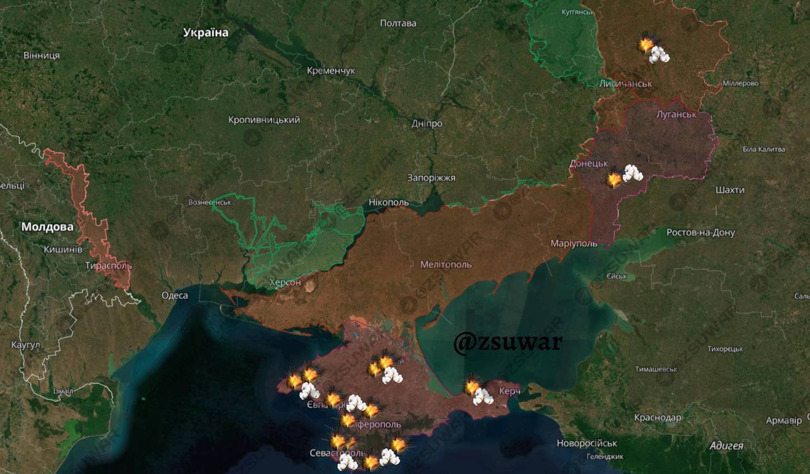Image resolution: width=810 pixels, height=474 pixels.
Task: Click the Одеса city label
Action: pos(175,296)
